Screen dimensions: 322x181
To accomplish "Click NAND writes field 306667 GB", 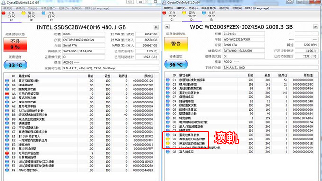I will coord(147,45).
